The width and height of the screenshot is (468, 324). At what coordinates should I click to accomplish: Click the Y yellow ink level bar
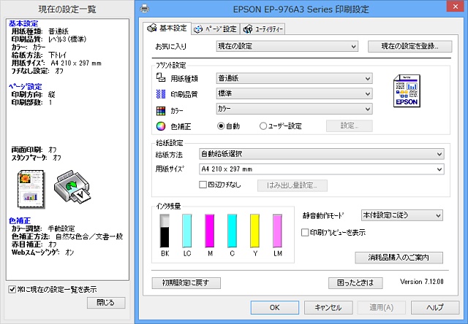254,231
